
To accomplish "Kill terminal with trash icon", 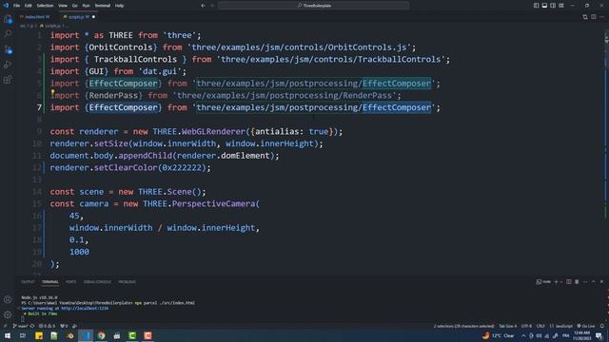I will (x=577, y=282).
